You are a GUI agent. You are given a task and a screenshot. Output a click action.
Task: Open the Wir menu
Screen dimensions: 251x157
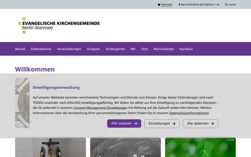pyautogui.click(x=133, y=49)
